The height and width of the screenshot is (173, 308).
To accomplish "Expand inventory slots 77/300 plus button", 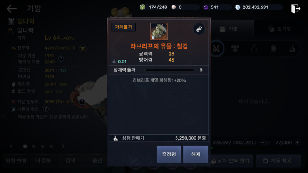I will pyautogui.click(x=298, y=142).
